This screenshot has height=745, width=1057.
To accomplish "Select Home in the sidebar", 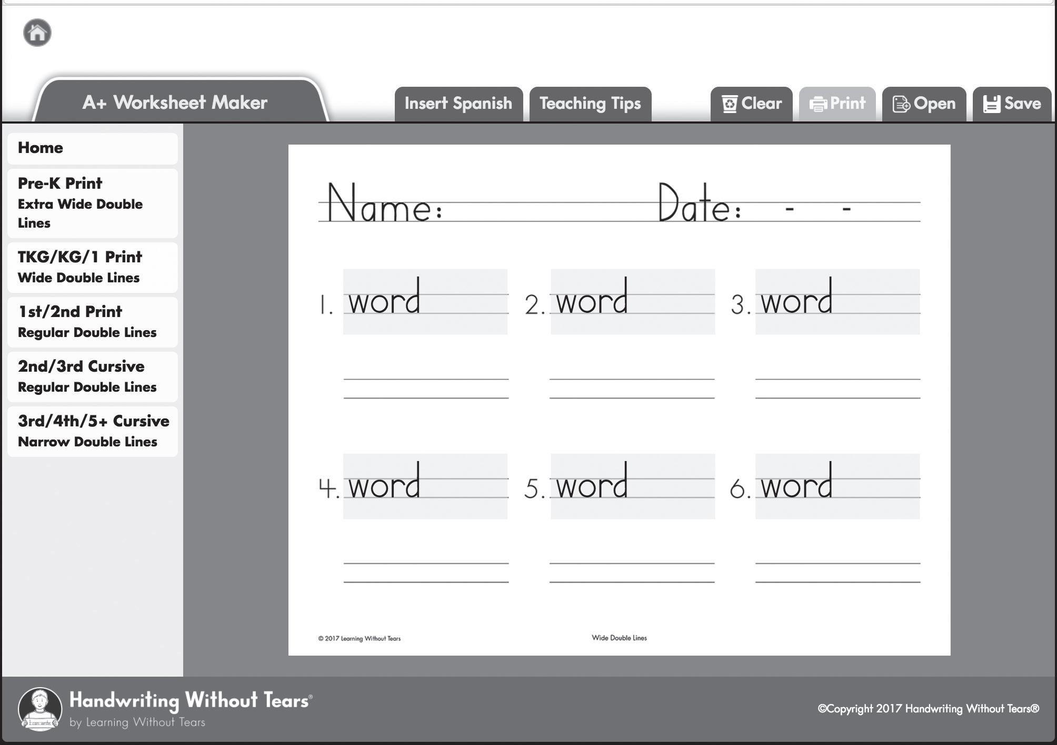I will (x=93, y=148).
